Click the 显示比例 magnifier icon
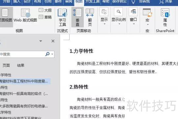 pos(119,12)
